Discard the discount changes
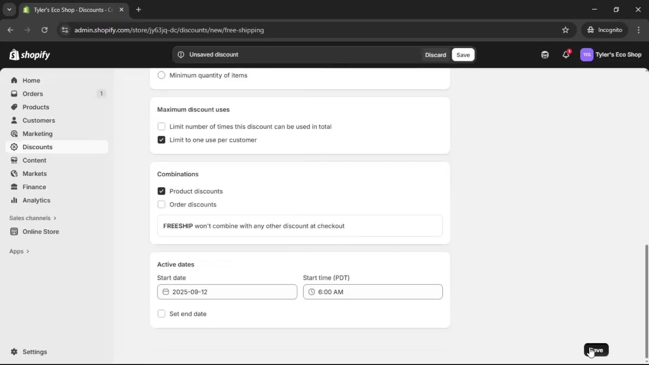Image resolution: width=649 pixels, height=365 pixels. tap(435, 54)
